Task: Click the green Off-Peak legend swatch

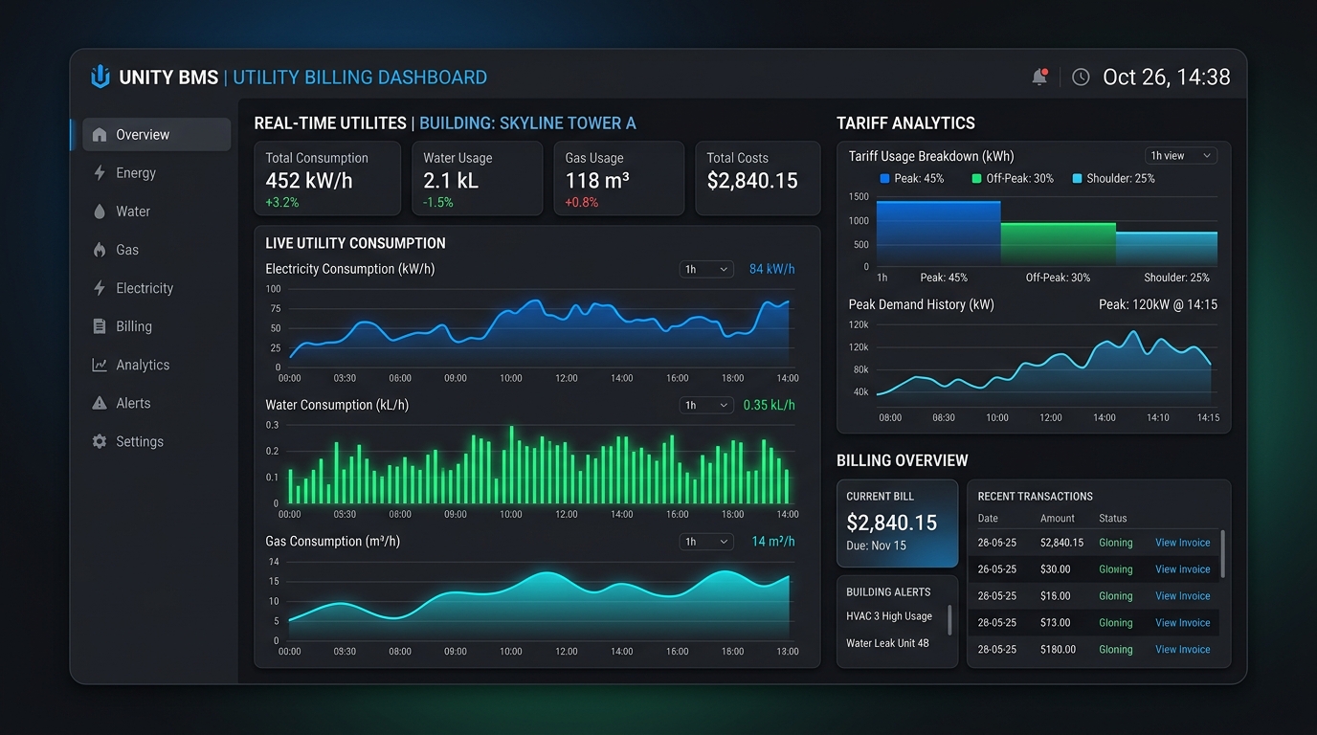Action: [x=976, y=178]
